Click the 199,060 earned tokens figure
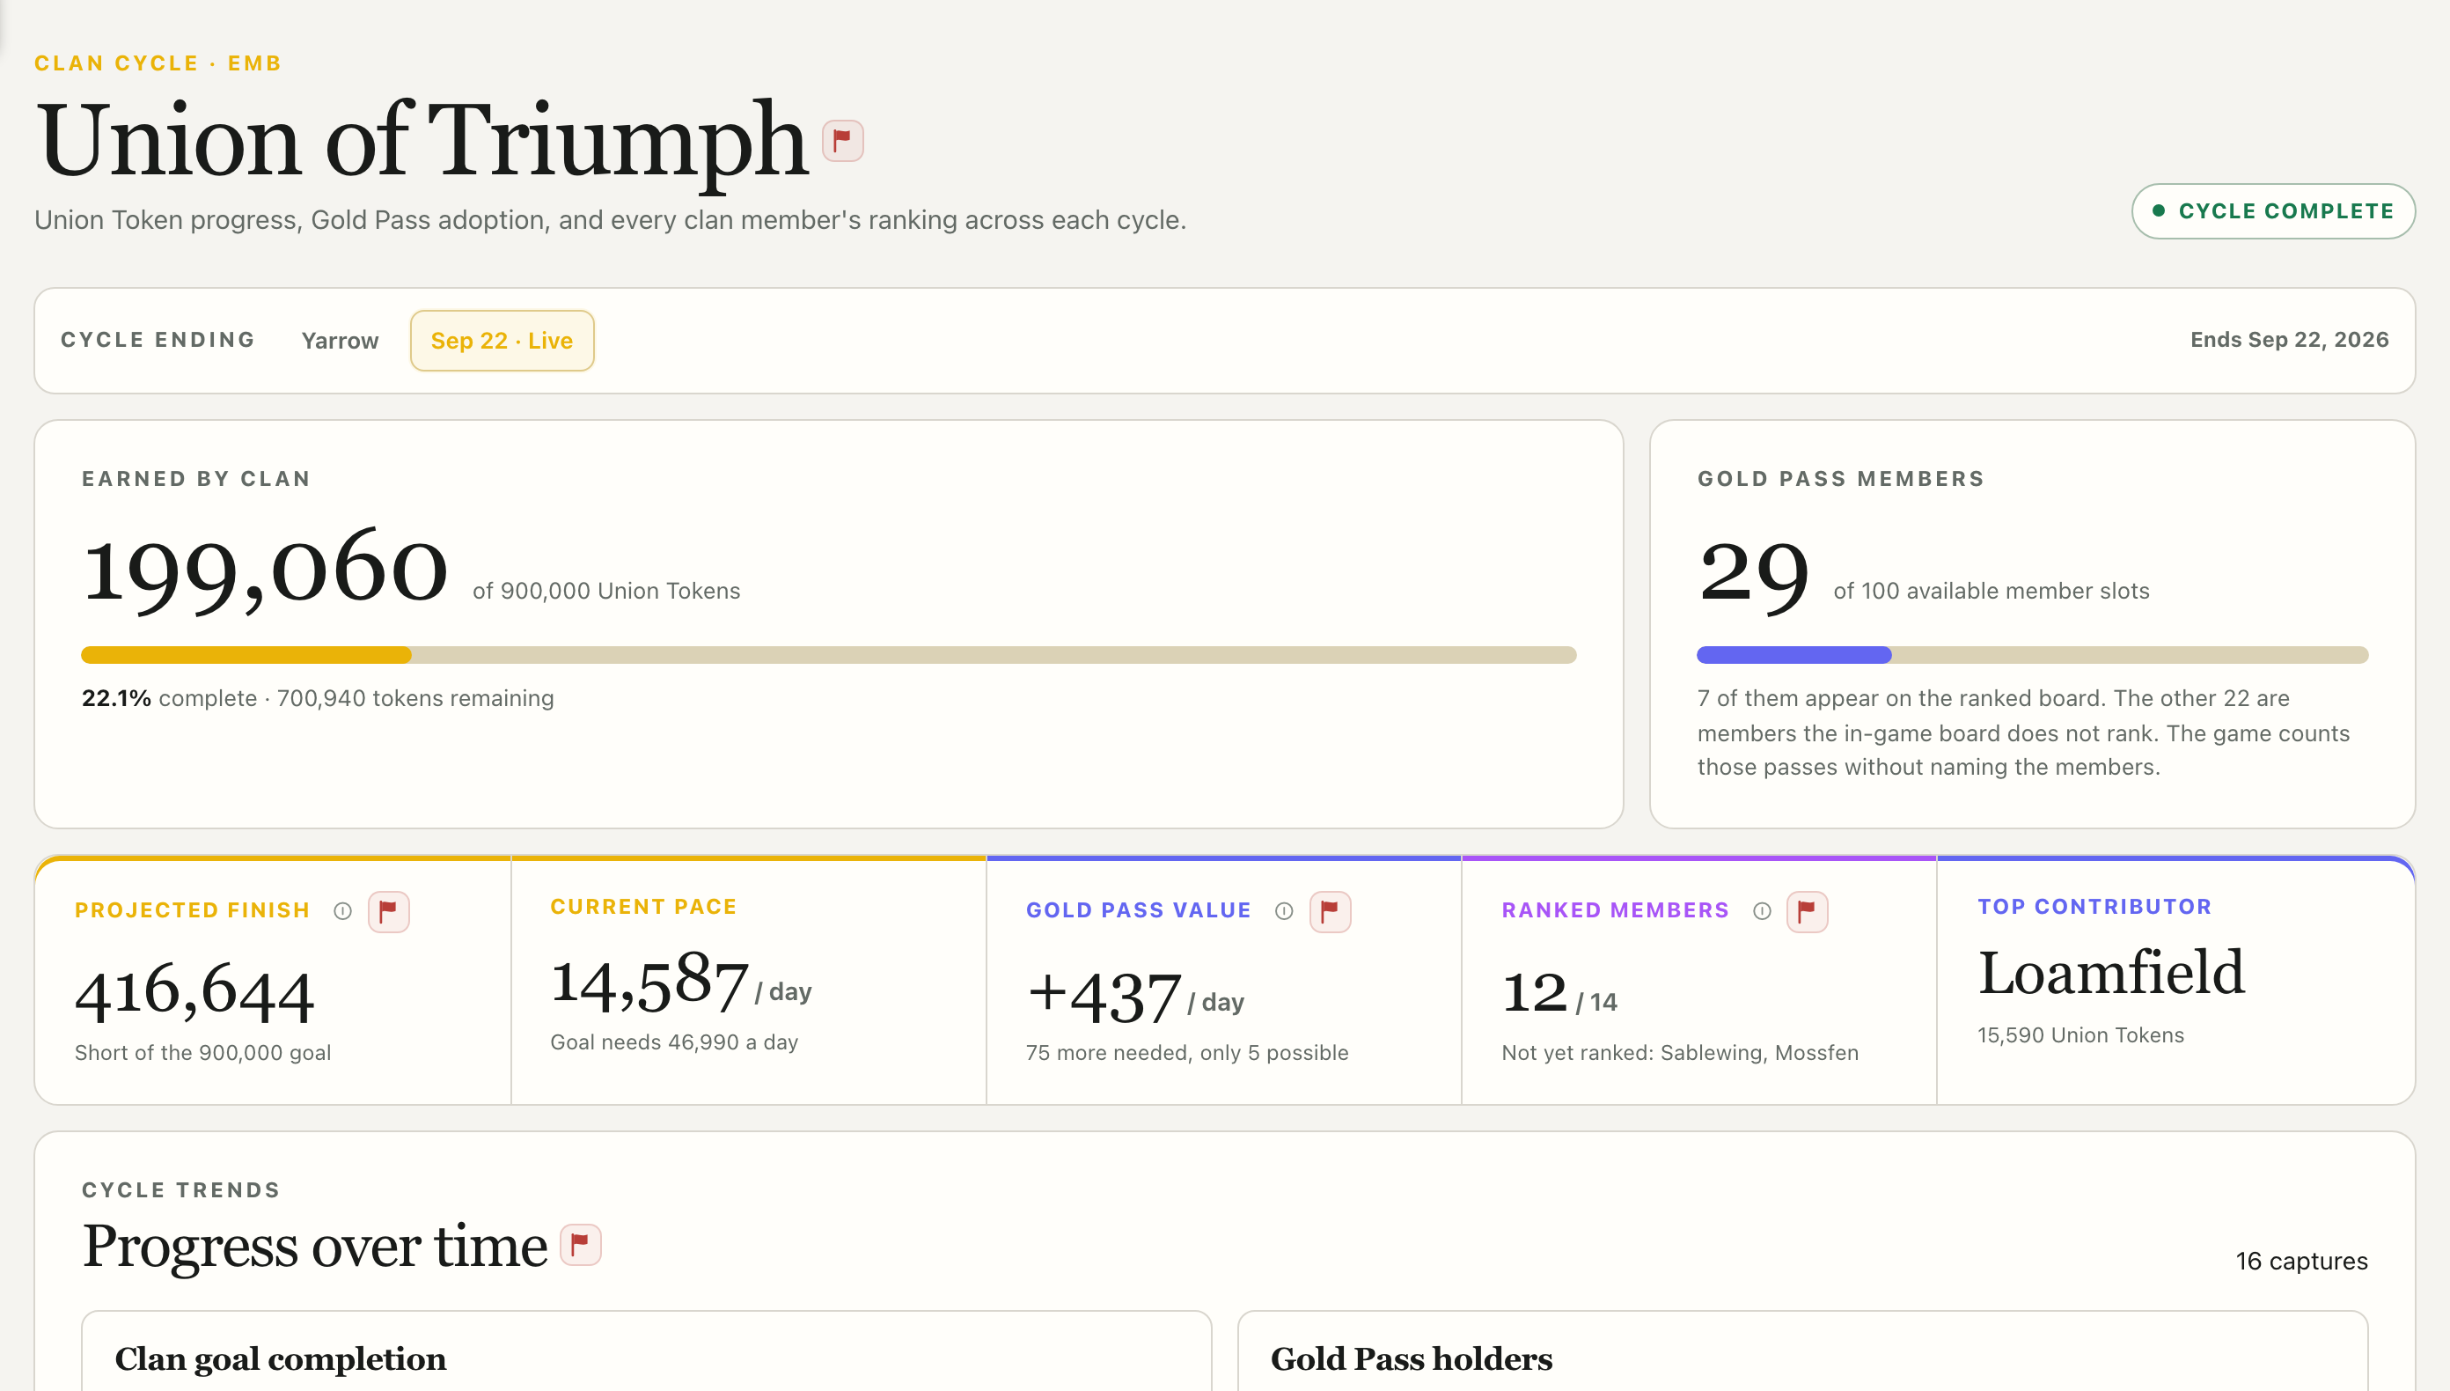The image size is (2450, 1391). pyautogui.click(x=266, y=570)
